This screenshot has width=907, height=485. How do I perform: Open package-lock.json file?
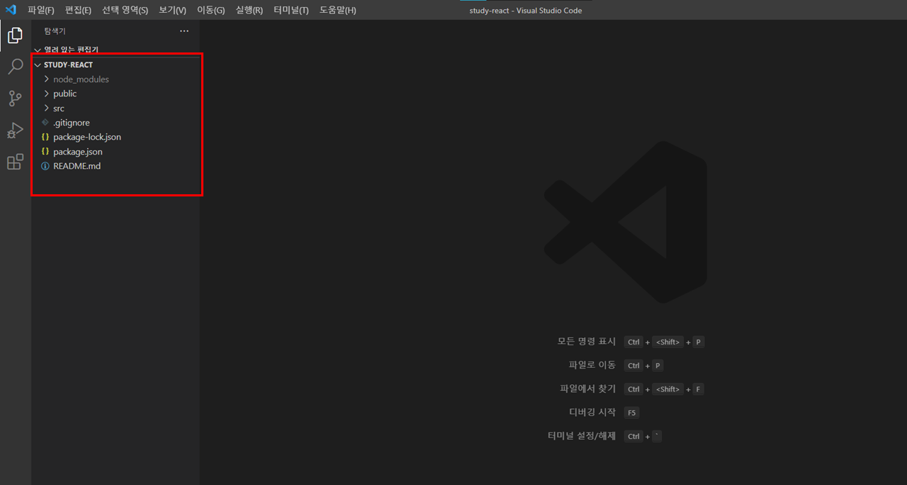click(87, 137)
